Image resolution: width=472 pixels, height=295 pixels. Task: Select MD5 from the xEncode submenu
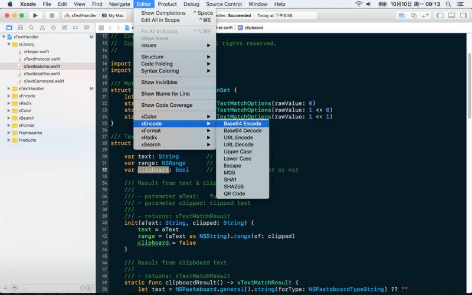(x=242, y=172)
